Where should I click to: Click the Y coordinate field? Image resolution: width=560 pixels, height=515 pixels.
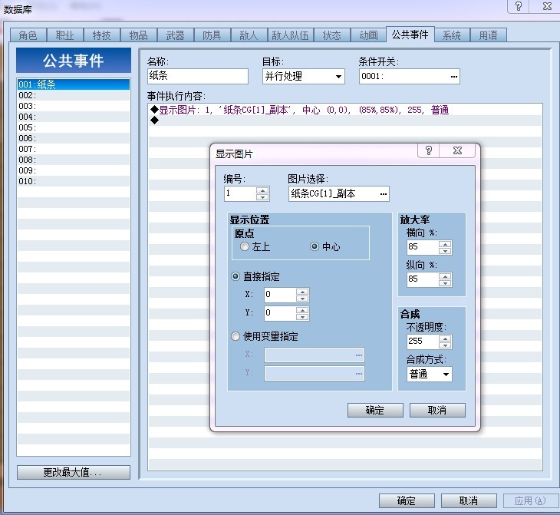[280, 313]
